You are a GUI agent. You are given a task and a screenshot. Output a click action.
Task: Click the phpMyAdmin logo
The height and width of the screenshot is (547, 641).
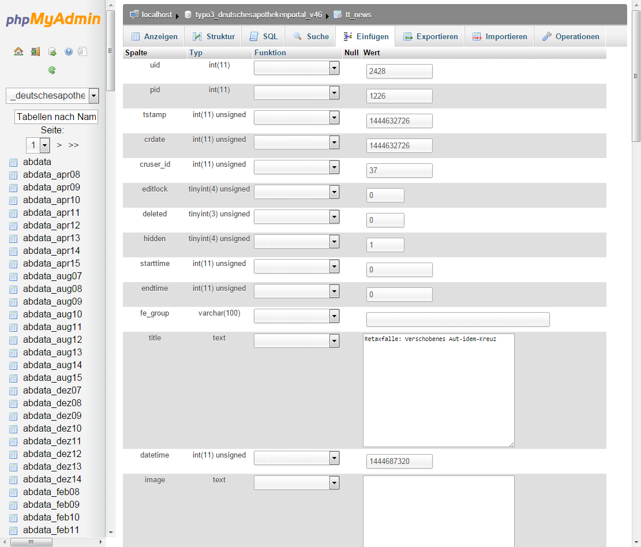[x=53, y=20]
